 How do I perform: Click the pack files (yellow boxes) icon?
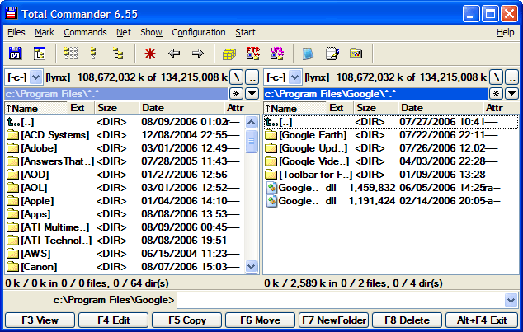click(x=229, y=54)
